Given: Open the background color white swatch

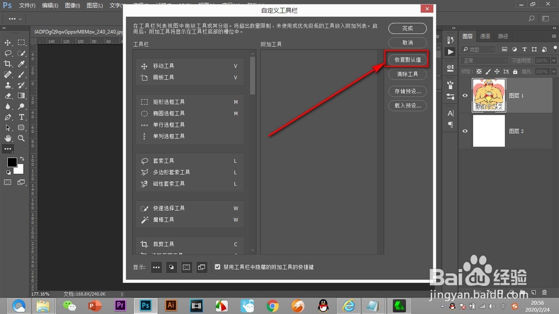Looking at the screenshot, I should click(x=20, y=170).
